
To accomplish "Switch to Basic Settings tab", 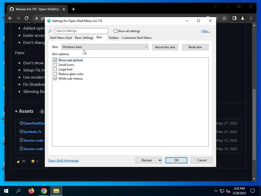I will (84, 38).
